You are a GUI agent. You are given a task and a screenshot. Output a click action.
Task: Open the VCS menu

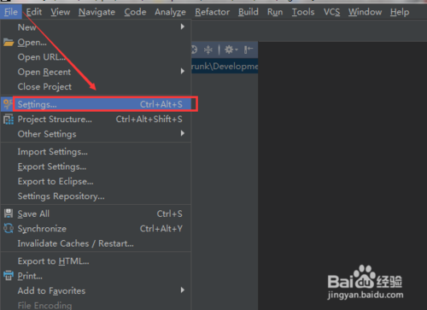coord(331,12)
